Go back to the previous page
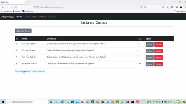This screenshot has width=186, height=104. (3, 7)
